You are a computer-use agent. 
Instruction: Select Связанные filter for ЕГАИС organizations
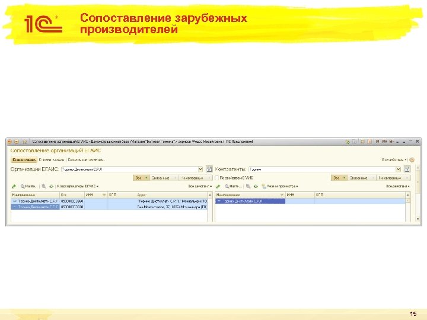164,178
